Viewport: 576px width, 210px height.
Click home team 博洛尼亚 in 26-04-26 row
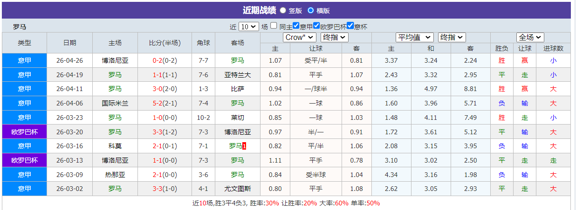(x=115, y=60)
